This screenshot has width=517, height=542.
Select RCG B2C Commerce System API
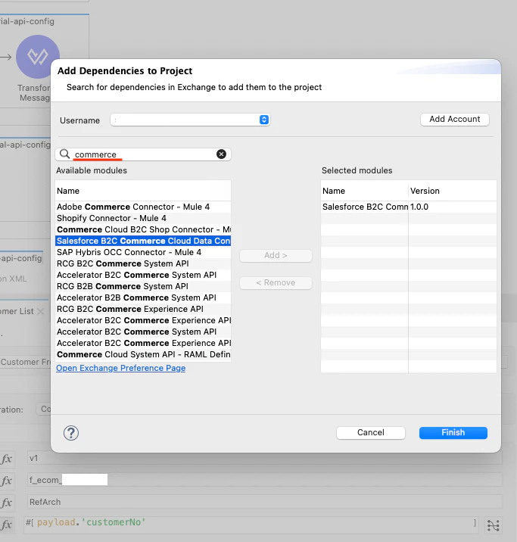point(143,263)
